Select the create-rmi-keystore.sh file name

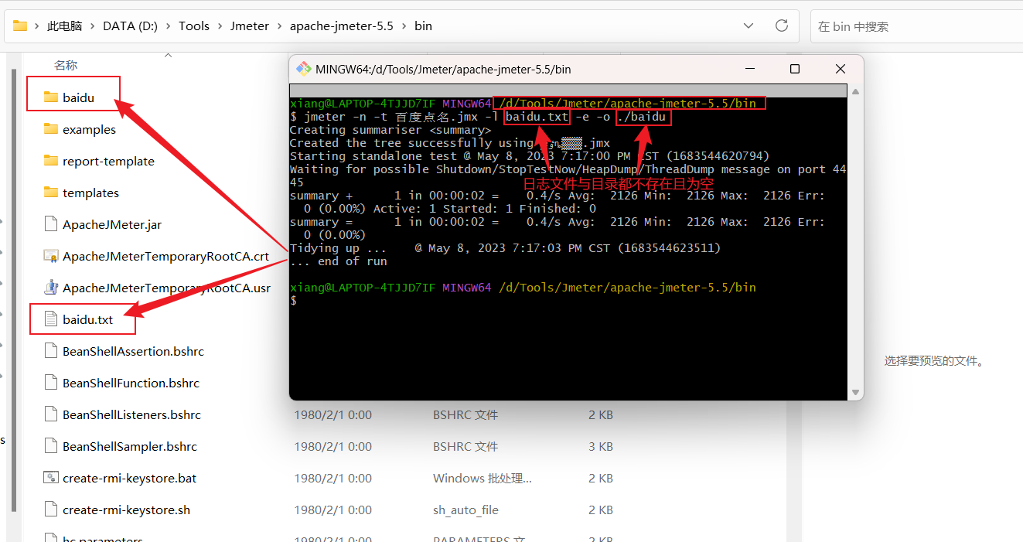coord(126,510)
